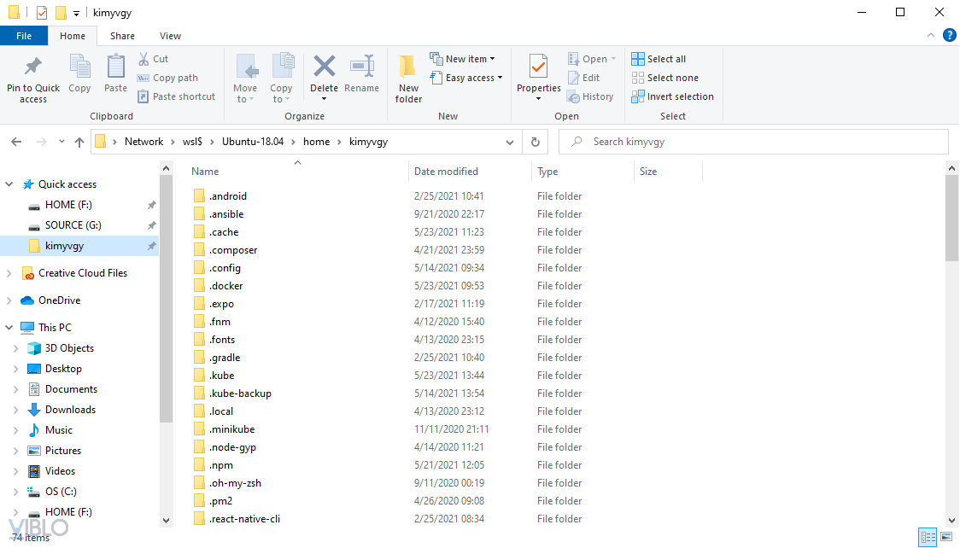This screenshot has width=960, height=548.
Task: Switch to the Share ribbon tab
Action: pyautogui.click(x=122, y=36)
